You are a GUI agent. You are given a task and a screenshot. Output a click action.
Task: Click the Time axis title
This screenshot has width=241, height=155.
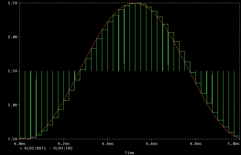[130, 153]
